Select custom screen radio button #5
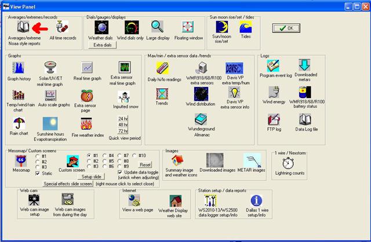 [104, 161]
